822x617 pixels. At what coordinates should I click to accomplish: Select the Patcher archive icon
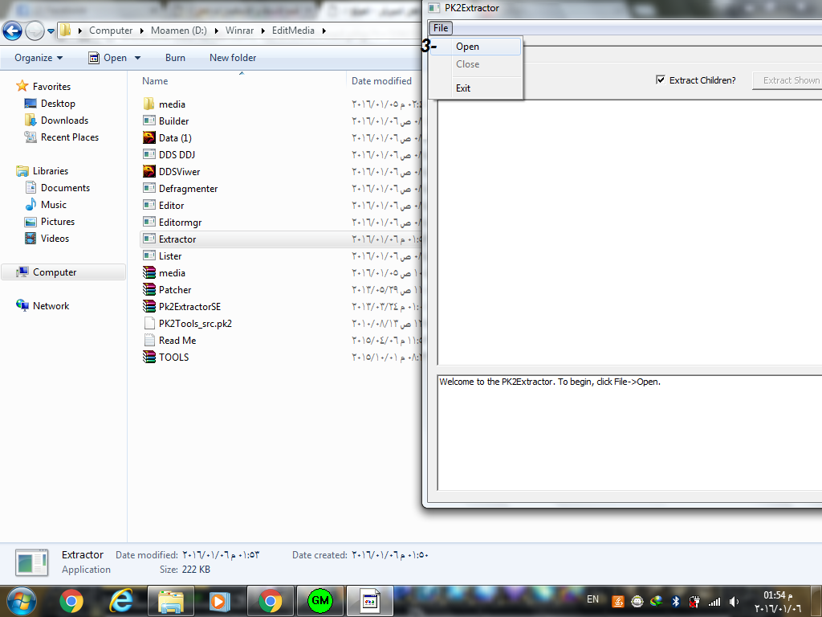pos(149,289)
